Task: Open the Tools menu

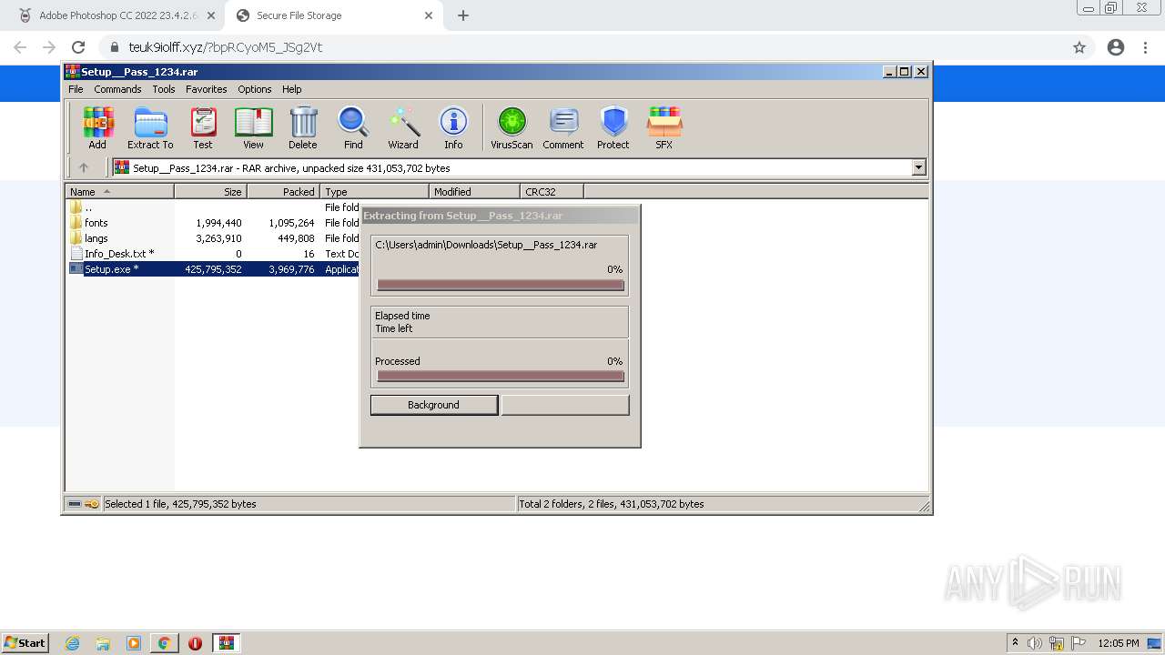Action: tap(164, 89)
